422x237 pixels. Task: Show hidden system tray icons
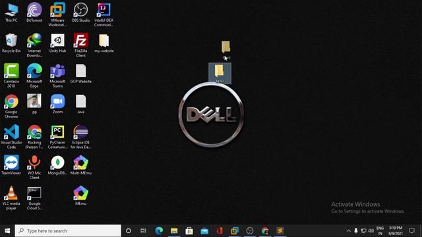[x=349, y=231]
